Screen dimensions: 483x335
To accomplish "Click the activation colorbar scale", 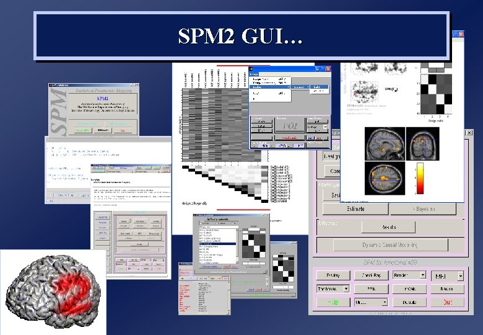I will point(420,179).
